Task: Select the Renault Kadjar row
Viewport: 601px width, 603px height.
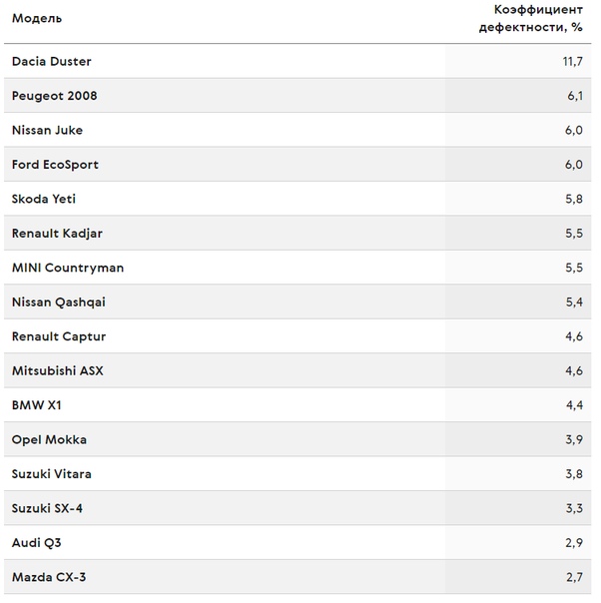Action: point(298,233)
